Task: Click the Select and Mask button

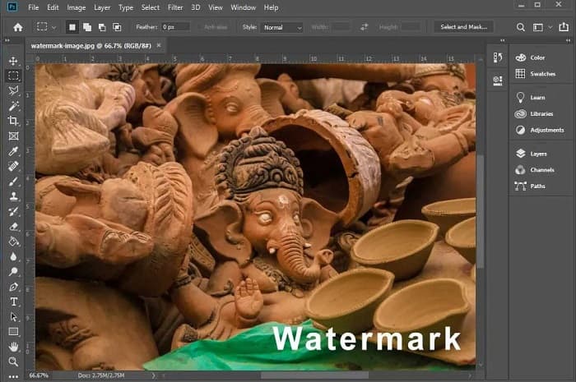Action: tap(464, 27)
